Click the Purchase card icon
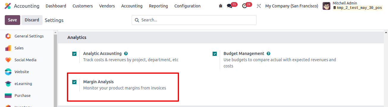The height and width of the screenshot is (107, 388). 8,96
